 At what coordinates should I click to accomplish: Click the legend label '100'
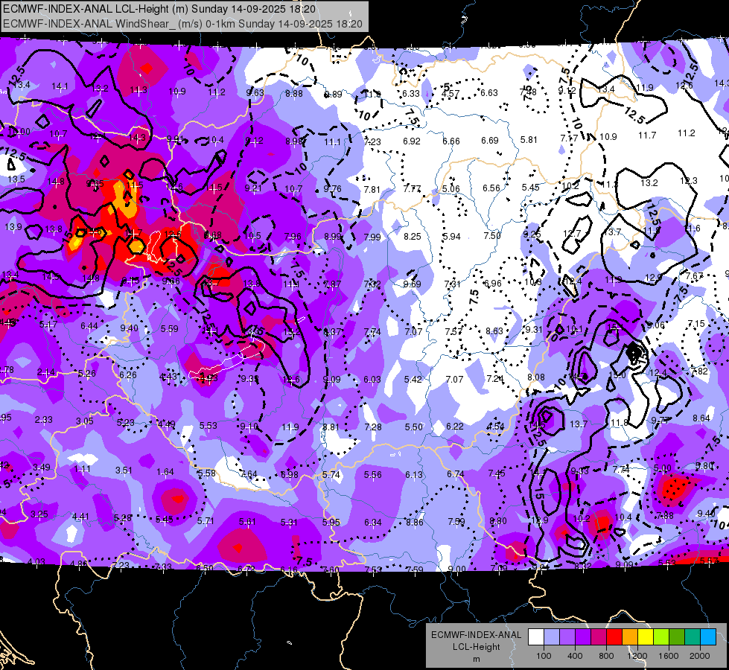544,656
